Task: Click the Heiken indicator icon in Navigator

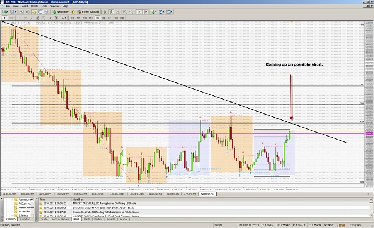Action: coord(16,208)
